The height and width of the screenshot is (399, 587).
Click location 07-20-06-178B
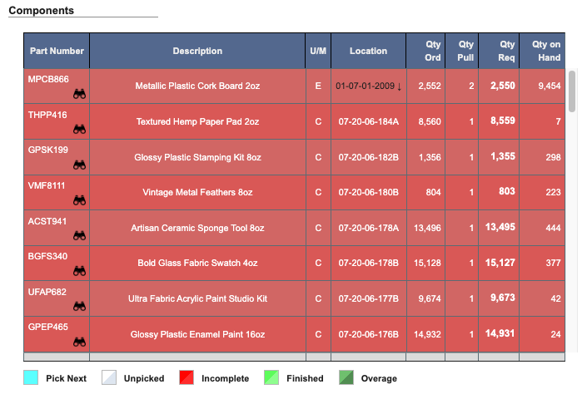click(x=368, y=263)
